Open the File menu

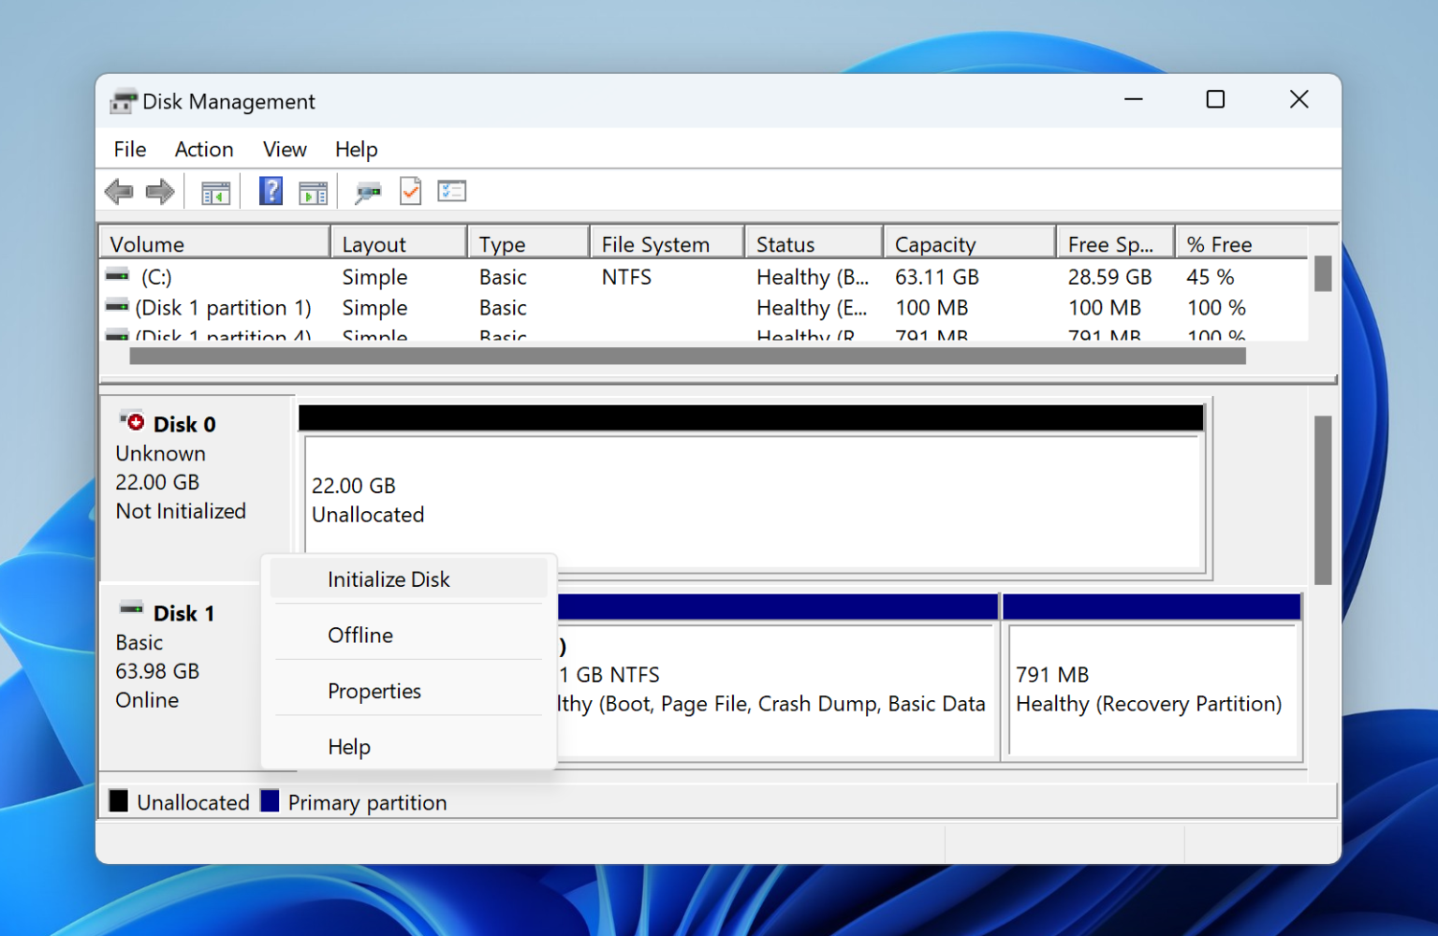129,149
